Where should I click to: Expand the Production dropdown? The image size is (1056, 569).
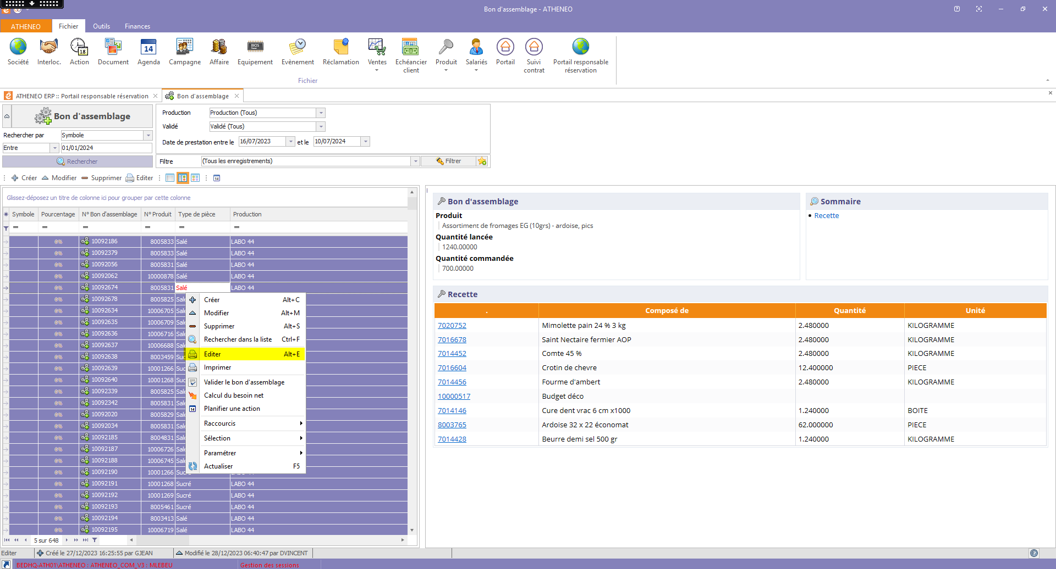coord(321,113)
